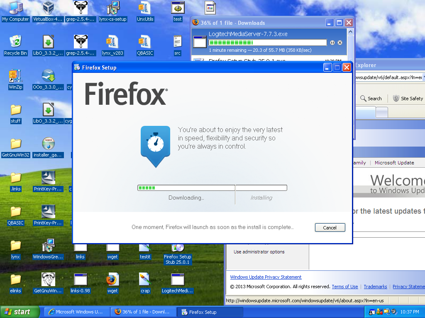Select the Firefox Setup Stub 25.0.1 icon
425x318 pixels.
[x=178, y=254]
